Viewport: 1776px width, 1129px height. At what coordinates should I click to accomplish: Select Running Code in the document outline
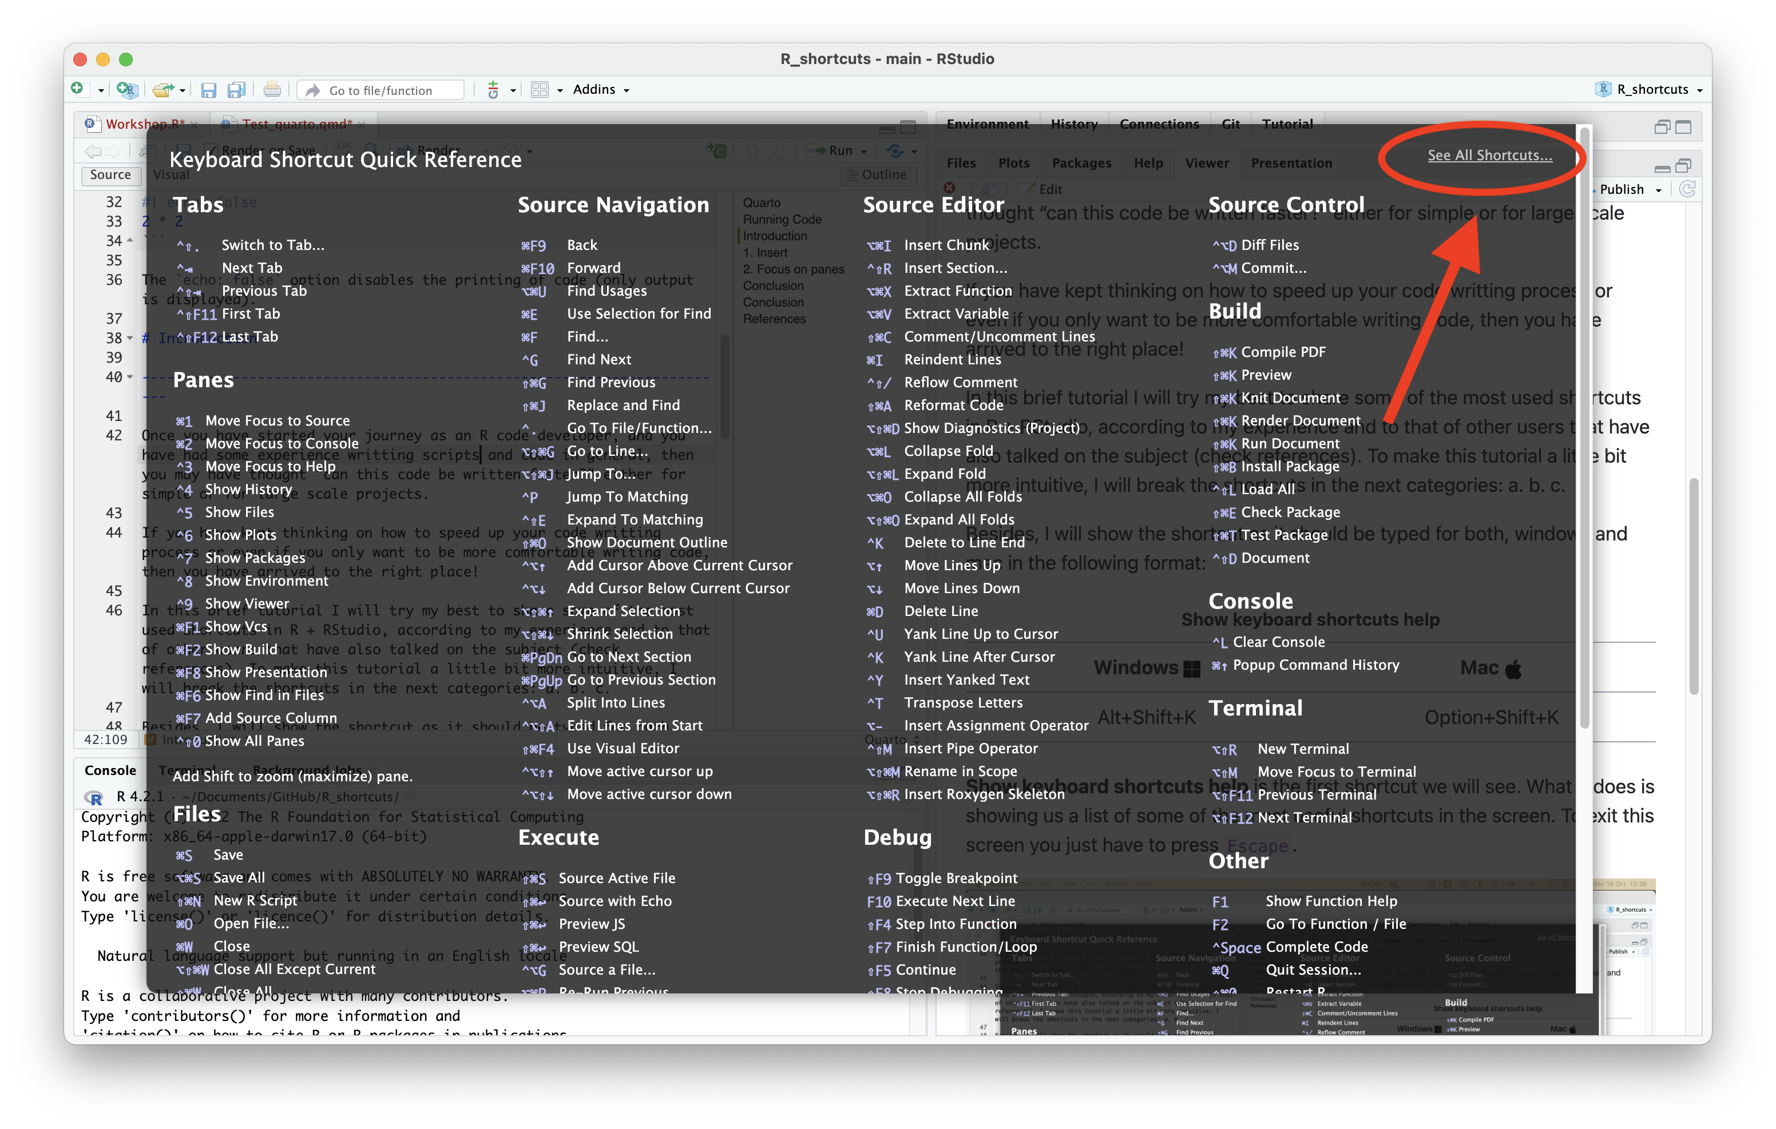(x=782, y=219)
